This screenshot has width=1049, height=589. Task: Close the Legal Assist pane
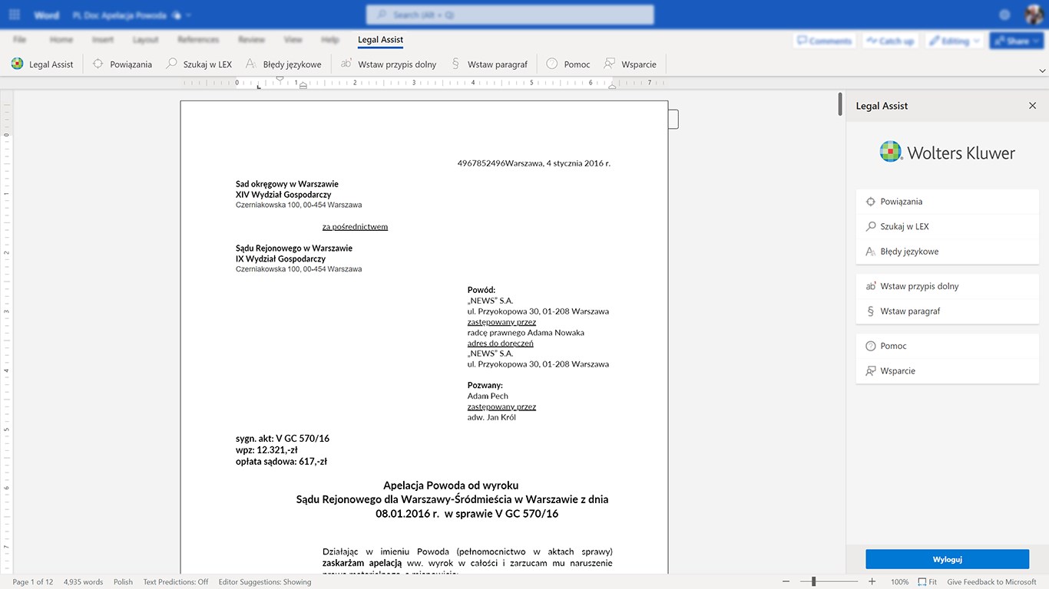click(1032, 106)
